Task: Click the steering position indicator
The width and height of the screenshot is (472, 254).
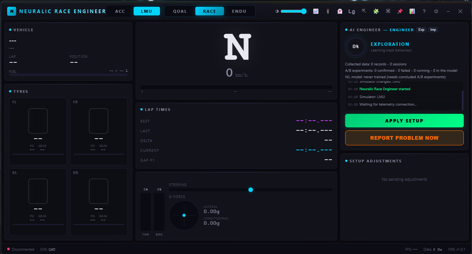Action: pos(251,190)
